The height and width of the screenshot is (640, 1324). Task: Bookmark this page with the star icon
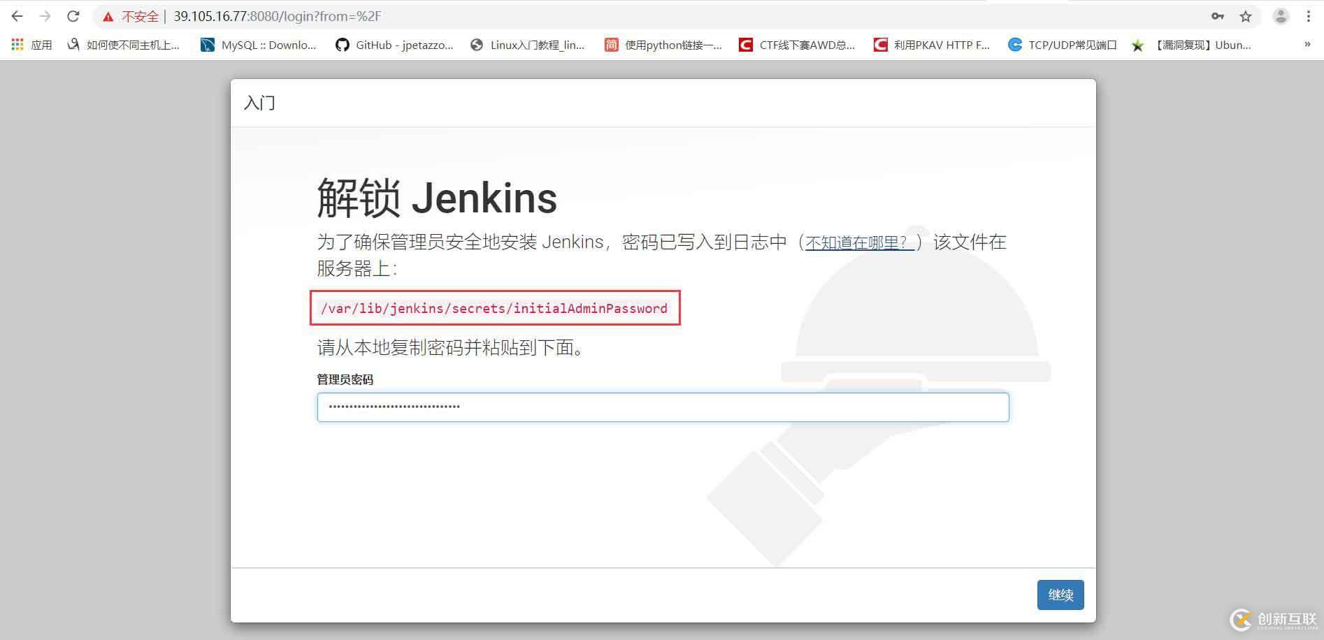1246,16
